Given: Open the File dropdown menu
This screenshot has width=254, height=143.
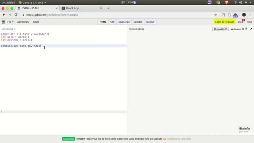Looking at the screenshot, I should tap(10, 22).
